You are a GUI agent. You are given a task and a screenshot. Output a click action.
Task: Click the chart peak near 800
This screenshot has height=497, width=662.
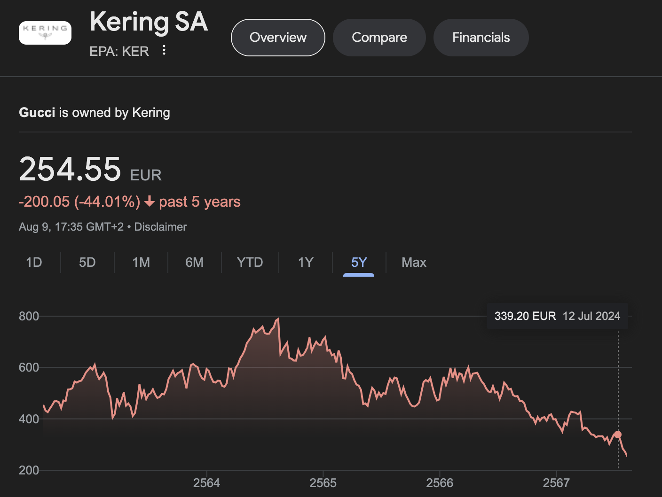278,319
